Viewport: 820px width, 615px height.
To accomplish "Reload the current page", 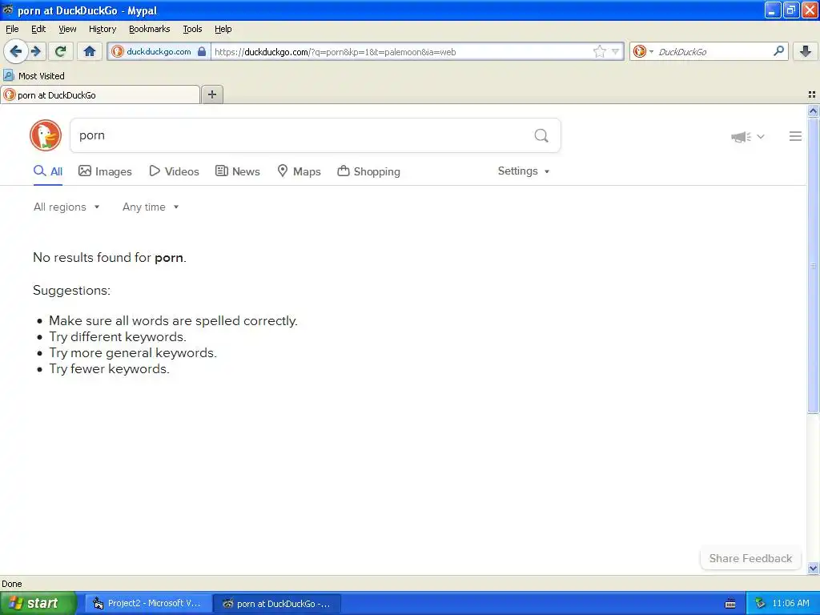I will [60, 51].
